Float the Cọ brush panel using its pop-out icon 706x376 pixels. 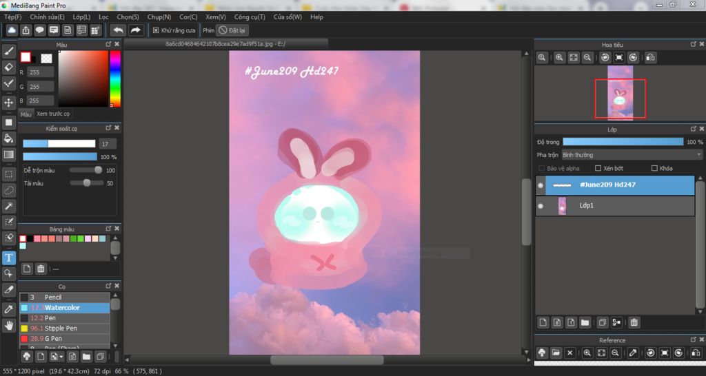[108, 286]
